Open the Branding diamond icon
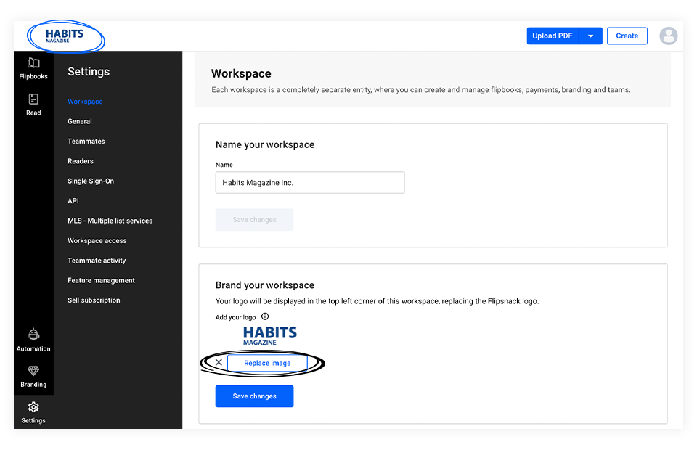This screenshot has height=450, width=697. point(33,370)
